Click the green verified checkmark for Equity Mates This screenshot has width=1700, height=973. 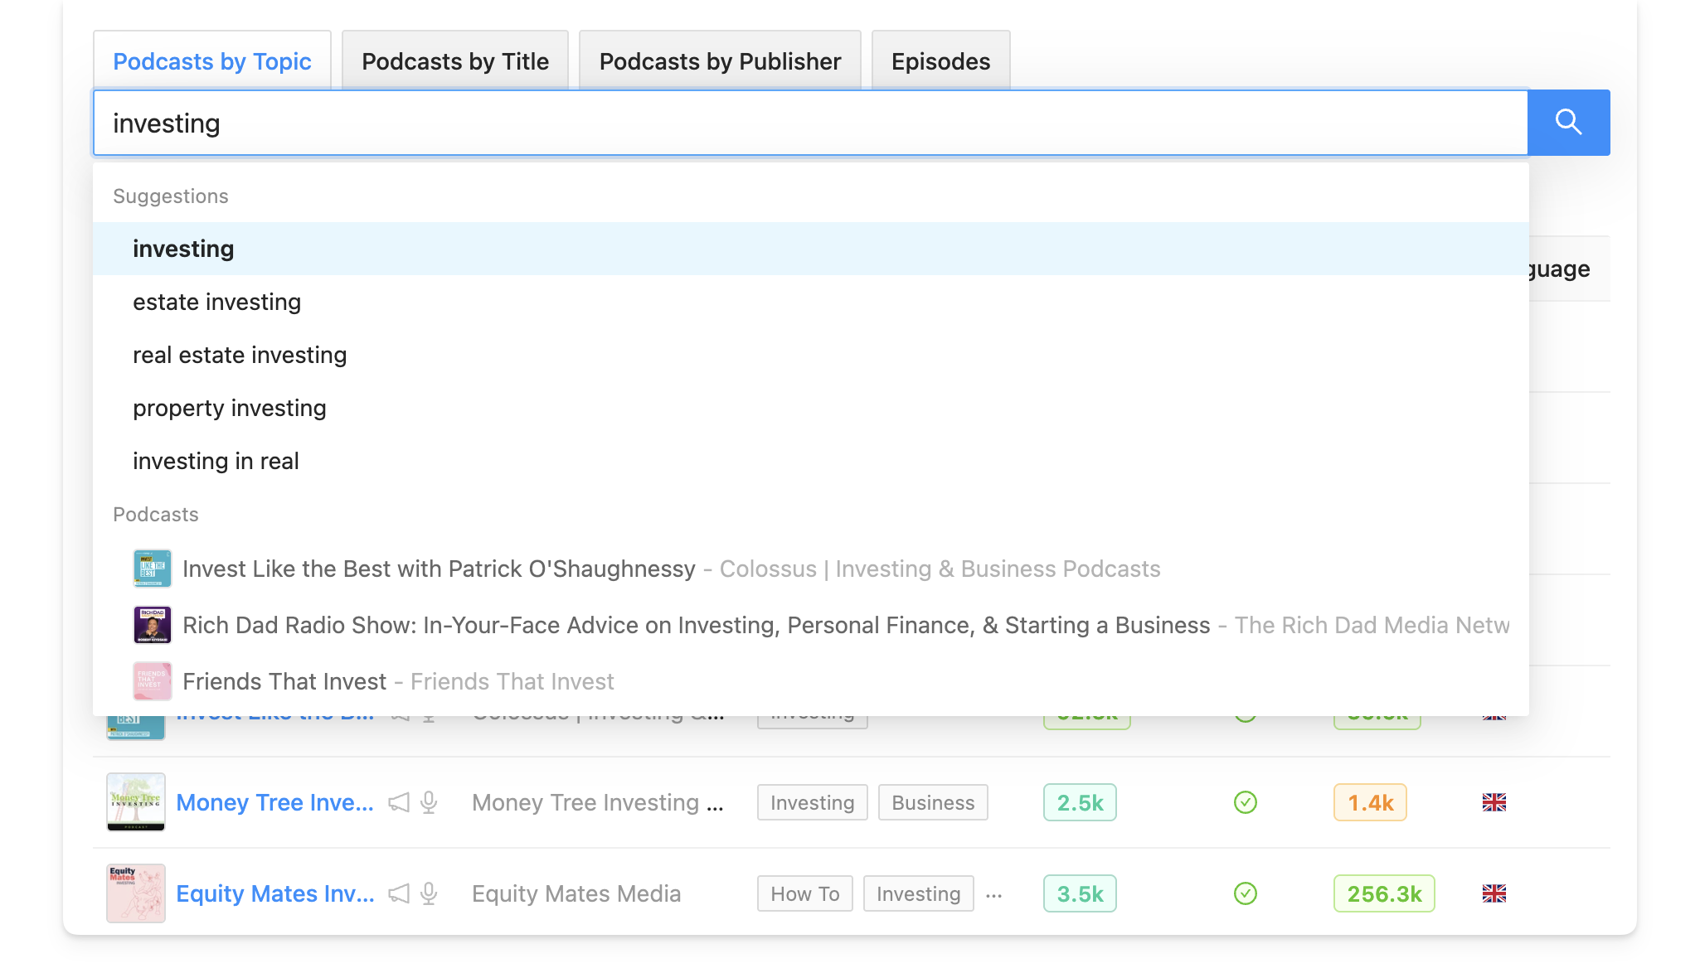pyautogui.click(x=1245, y=893)
